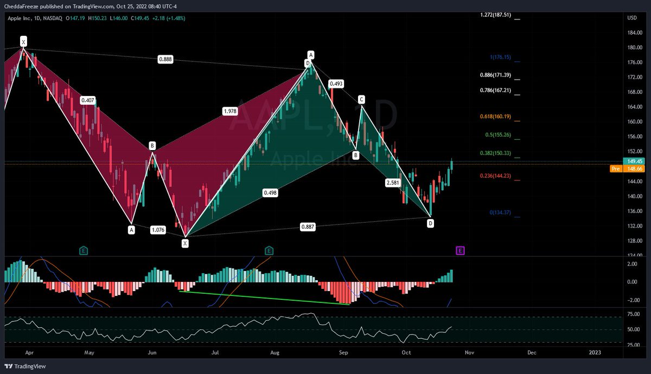Select the A point label at the August high
The height and width of the screenshot is (374, 651).
311,55
